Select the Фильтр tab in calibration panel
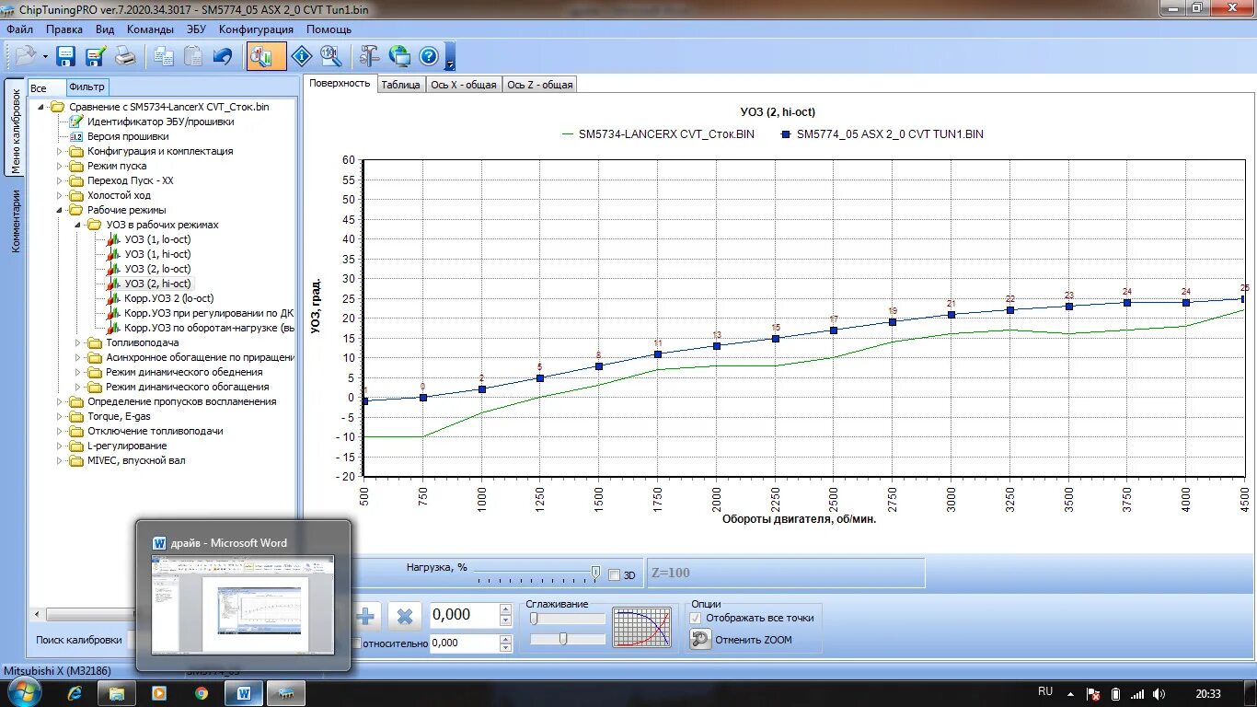1257x707 pixels. (86, 87)
